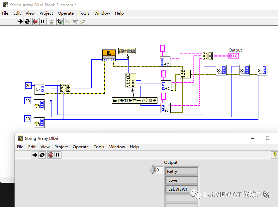Open the Project menu in block diagram

(x=46, y=13)
